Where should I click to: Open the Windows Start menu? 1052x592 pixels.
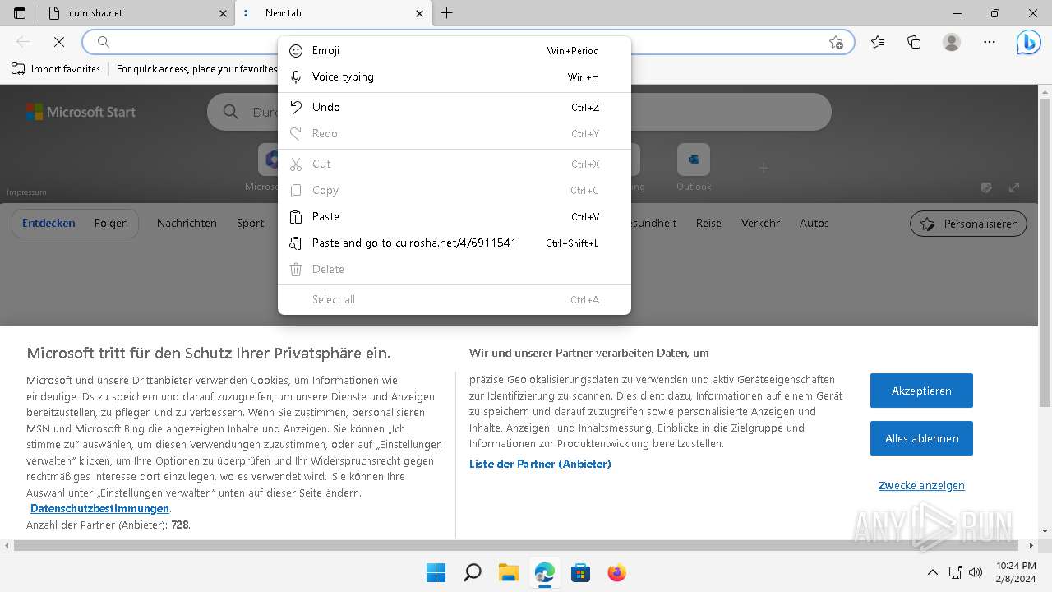click(x=436, y=572)
